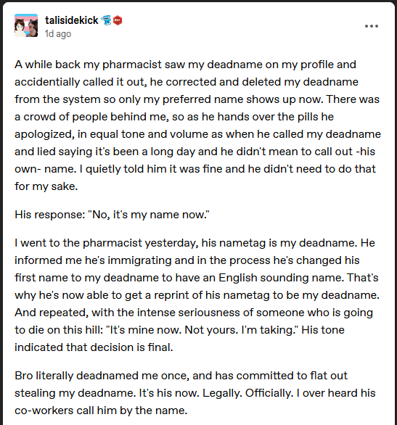Image resolution: width=397 pixels, height=425 pixels.
Task: Click the line 'His response: "No, it's my name now."'
Action: [112, 215]
